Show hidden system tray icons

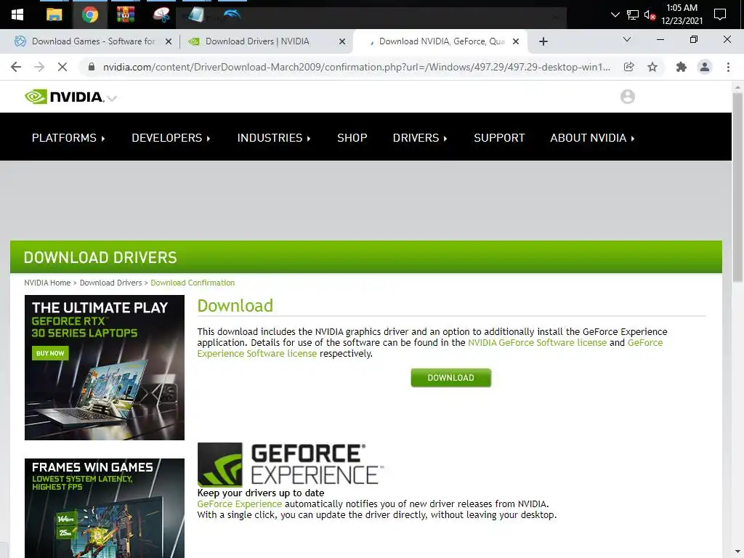[x=615, y=15]
